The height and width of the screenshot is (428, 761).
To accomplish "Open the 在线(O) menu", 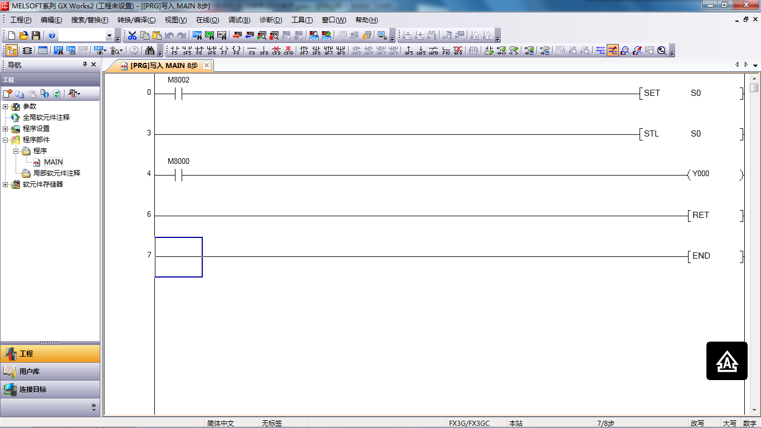I will tap(207, 20).
